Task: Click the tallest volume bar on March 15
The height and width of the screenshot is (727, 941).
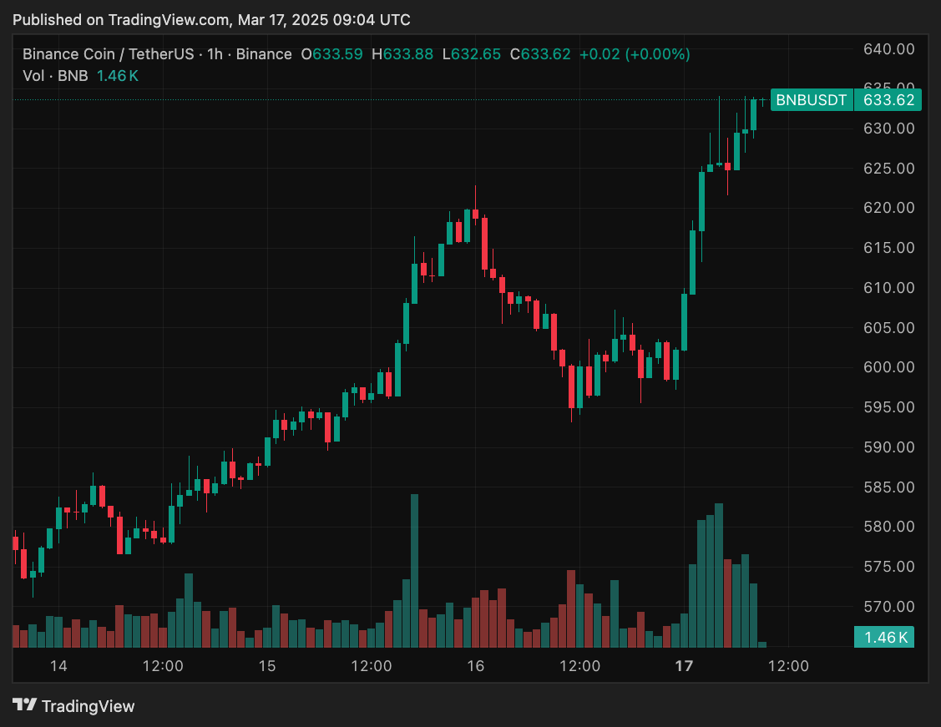Action: point(415,570)
